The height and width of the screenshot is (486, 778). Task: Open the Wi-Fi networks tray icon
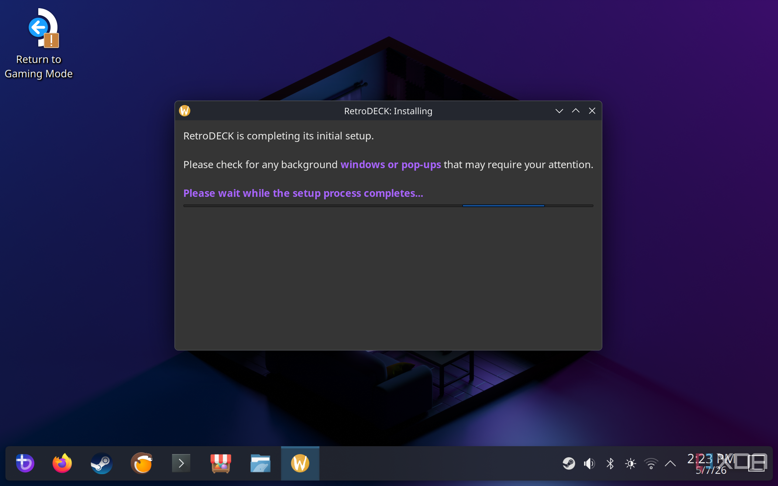click(651, 464)
